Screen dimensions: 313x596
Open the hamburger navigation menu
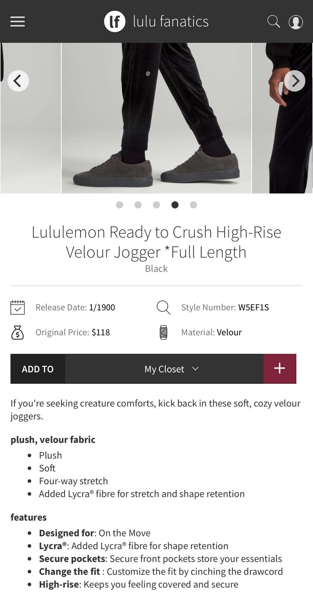[17, 22]
